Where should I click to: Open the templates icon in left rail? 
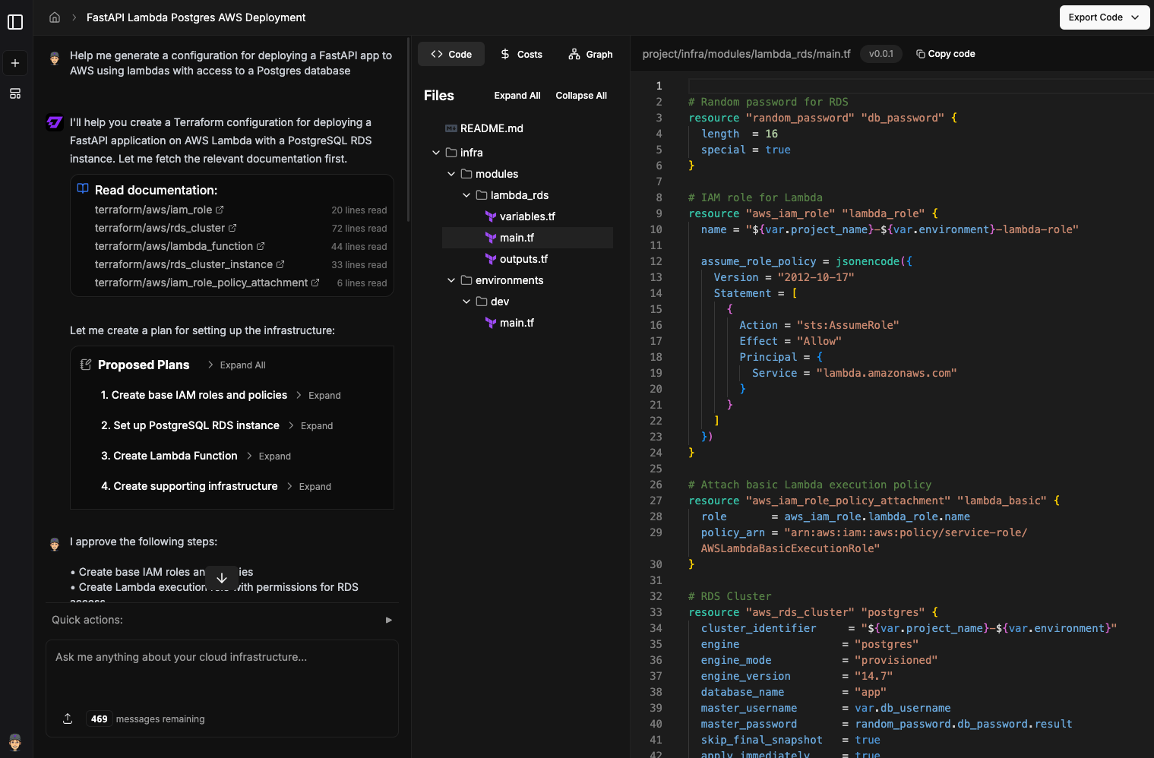[15, 94]
